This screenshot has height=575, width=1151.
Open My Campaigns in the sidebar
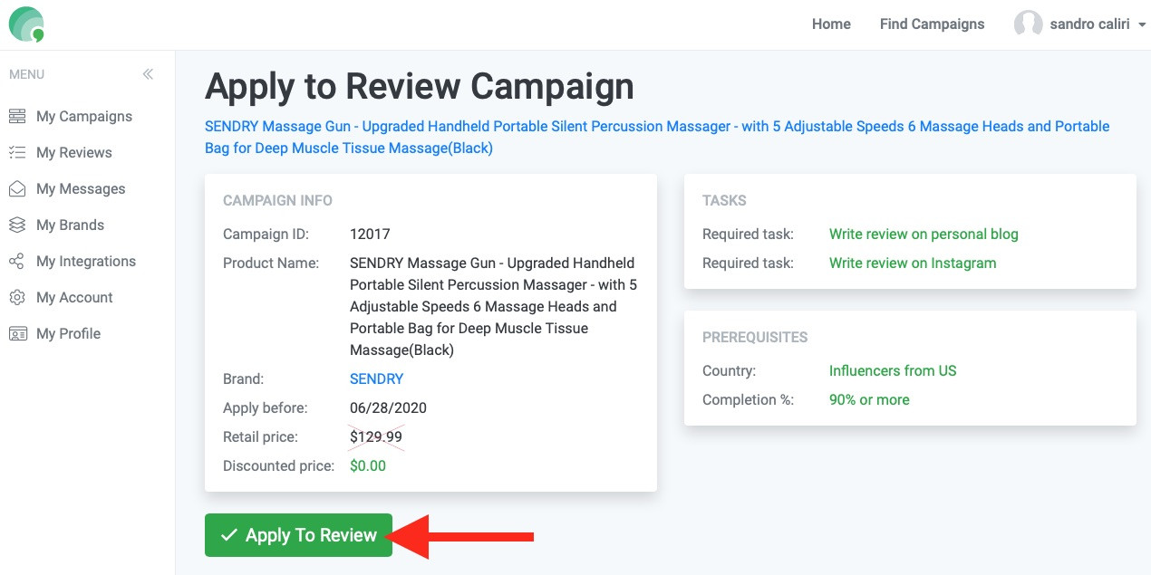pos(84,116)
